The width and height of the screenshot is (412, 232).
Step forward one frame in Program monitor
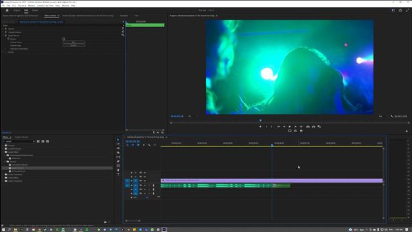[295, 126]
